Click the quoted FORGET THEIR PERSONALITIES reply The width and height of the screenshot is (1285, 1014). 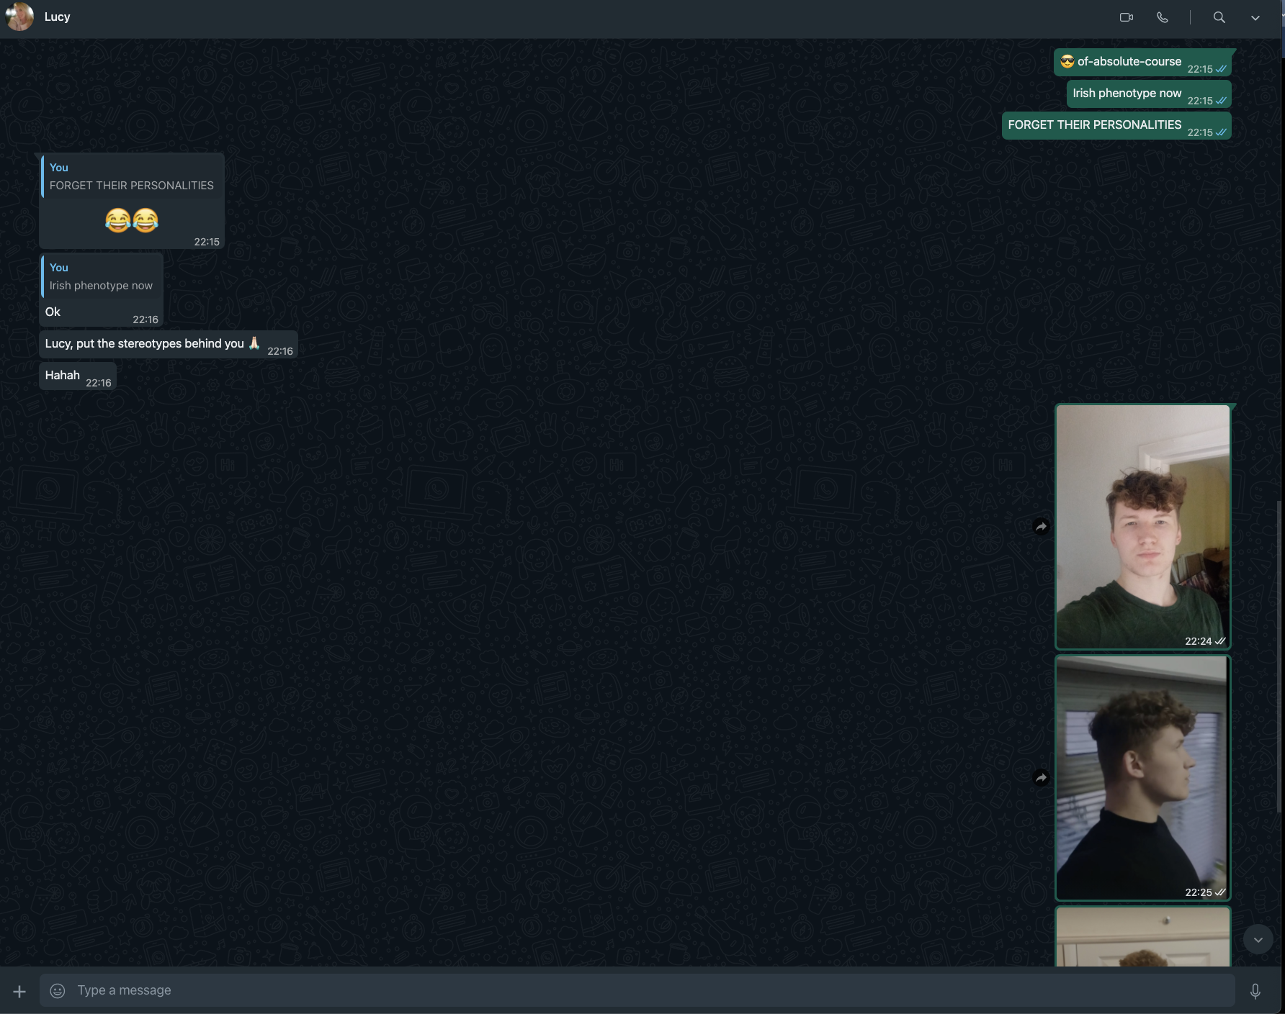[x=132, y=177]
